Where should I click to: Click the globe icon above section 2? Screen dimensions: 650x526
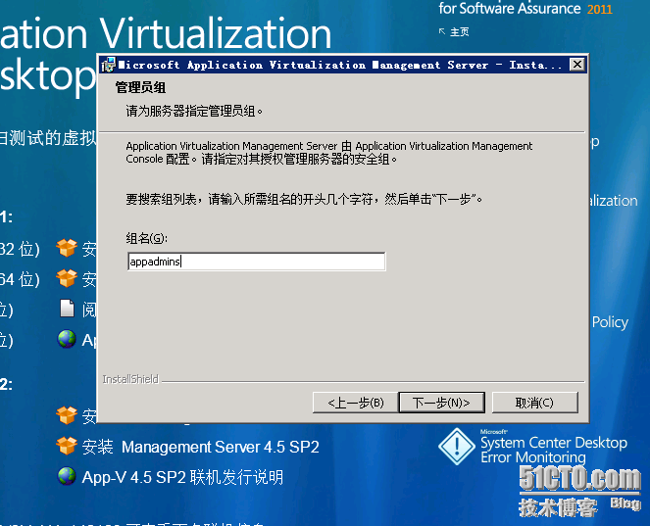click(x=67, y=339)
